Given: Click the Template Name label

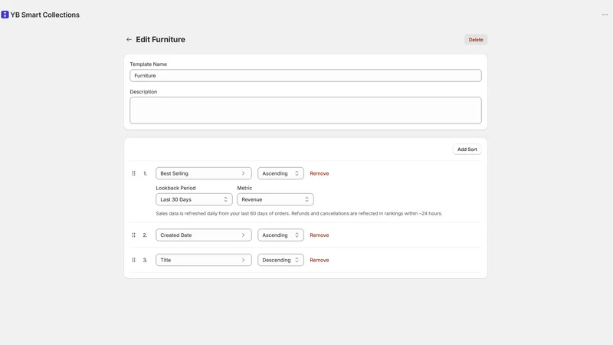Looking at the screenshot, I should click(149, 64).
